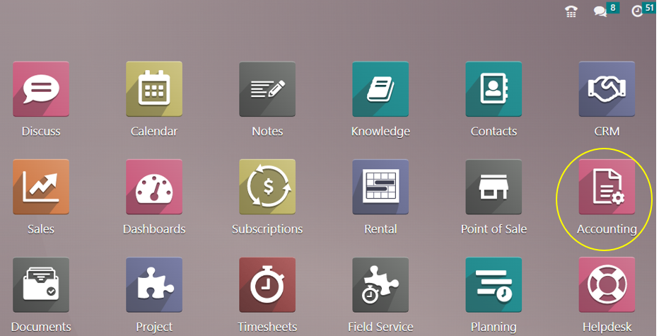
Task: Open Point of Sale app
Action: 494,187
